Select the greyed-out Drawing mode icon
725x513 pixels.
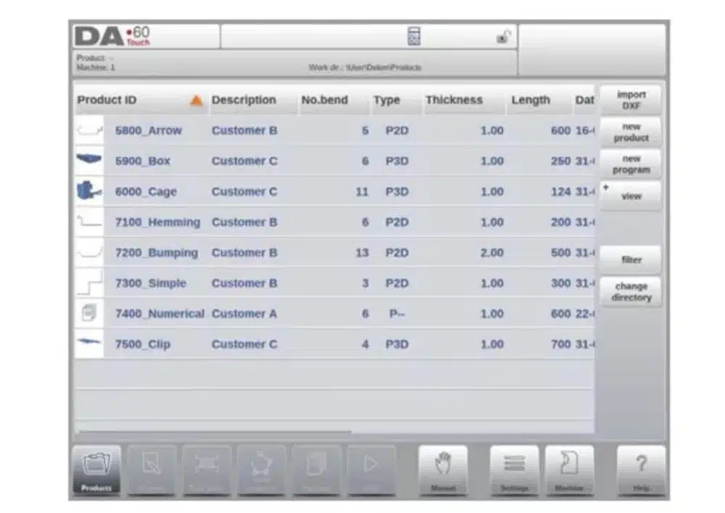click(152, 470)
